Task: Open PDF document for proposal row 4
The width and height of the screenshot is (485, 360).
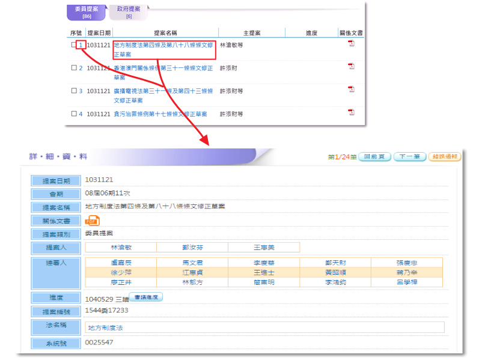Action: (352, 112)
